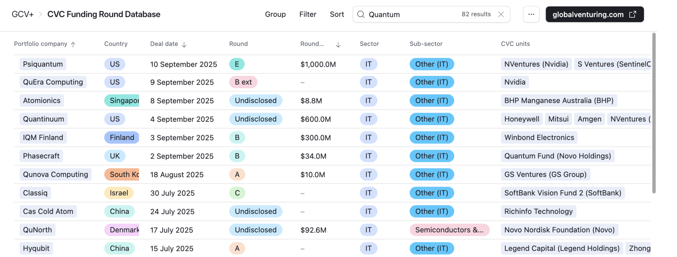The width and height of the screenshot is (677, 257).
Task: Click the breadcrumb chevron after GCV+
Action: (x=40, y=14)
